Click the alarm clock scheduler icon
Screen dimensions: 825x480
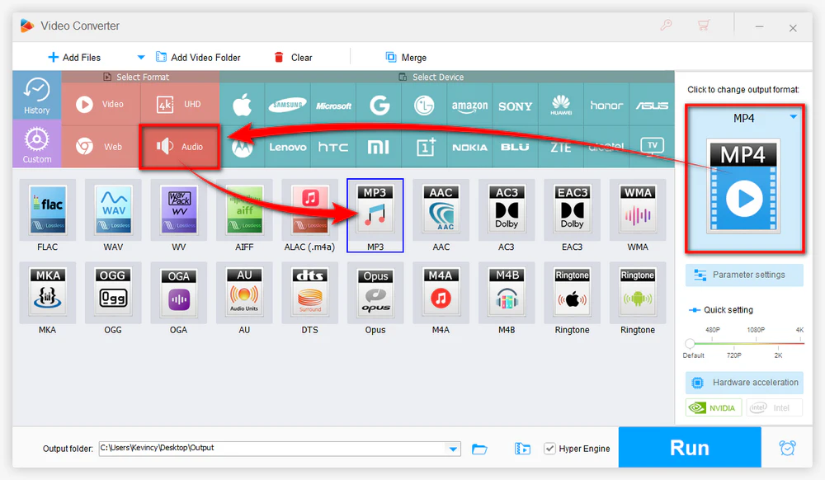click(788, 448)
